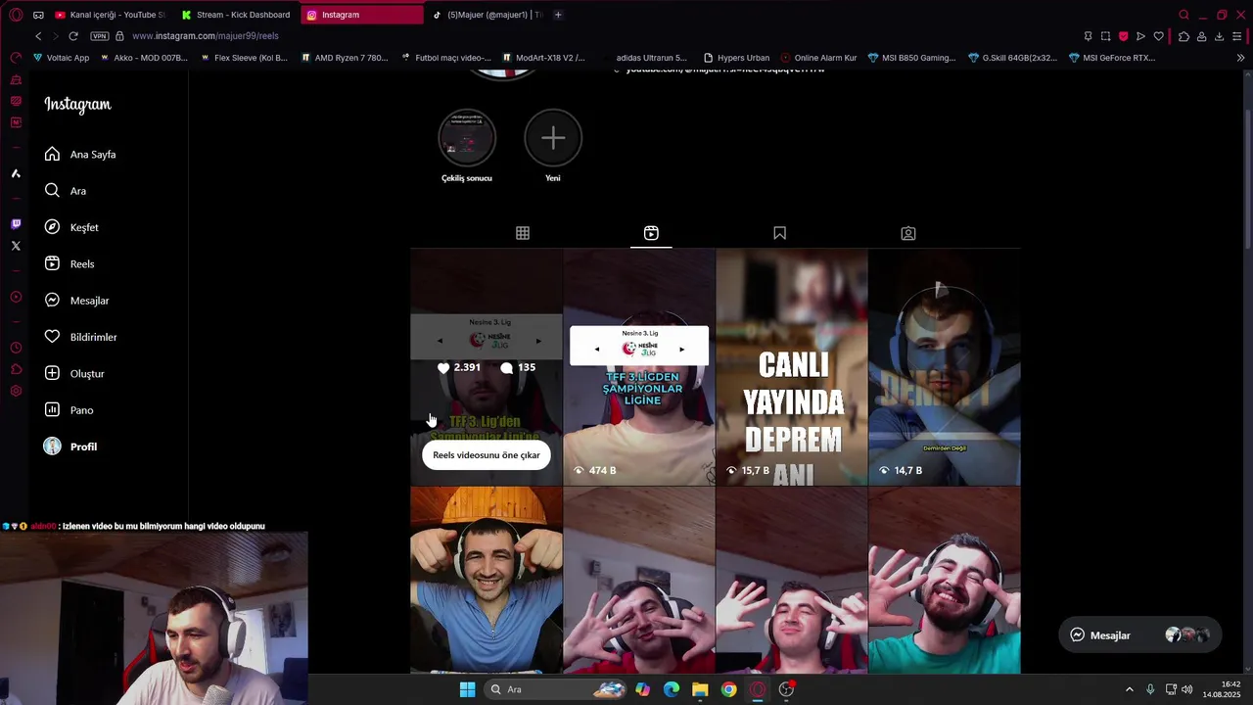1253x705 pixels.
Task: Open Bildirimler notifications
Action: tap(80, 337)
